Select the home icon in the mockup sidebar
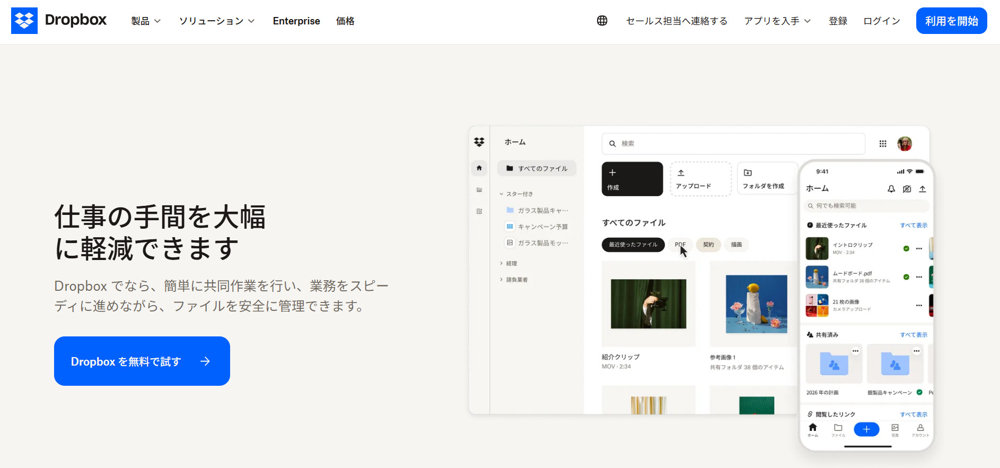 (479, 168)
